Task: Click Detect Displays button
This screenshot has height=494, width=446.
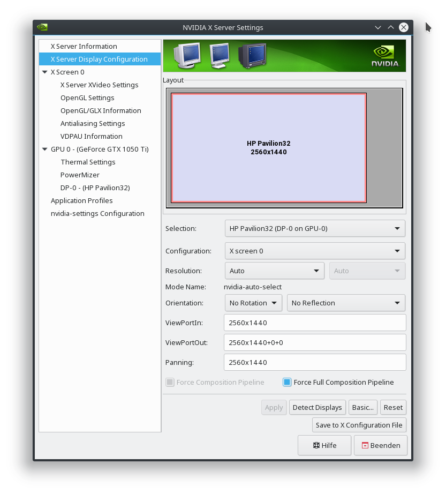Action: point(318,407)
